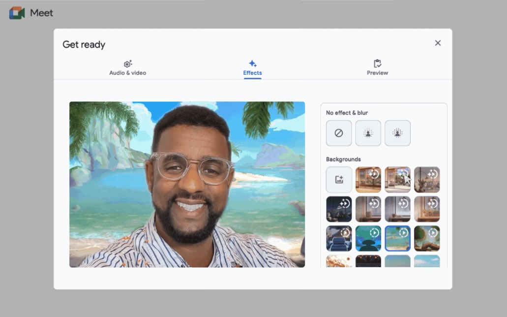Click the camera self-view preview video
The image size is (507, 317).
187,185
